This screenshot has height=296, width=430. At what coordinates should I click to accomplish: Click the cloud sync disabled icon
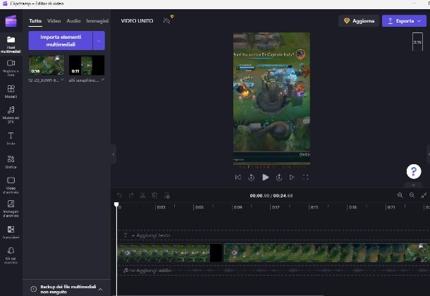167,20
